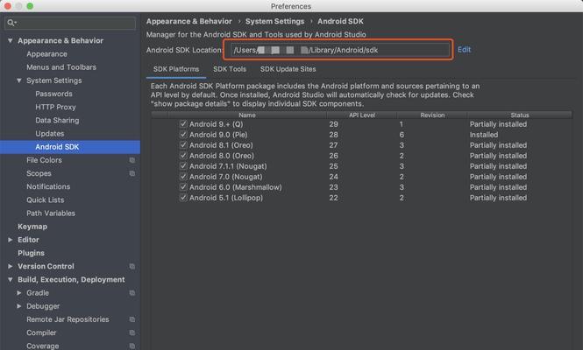This screenshot has width=583, height=350.
Task: Click Appearance & Behavior in breadcrumb
Action: click(188, 21)
